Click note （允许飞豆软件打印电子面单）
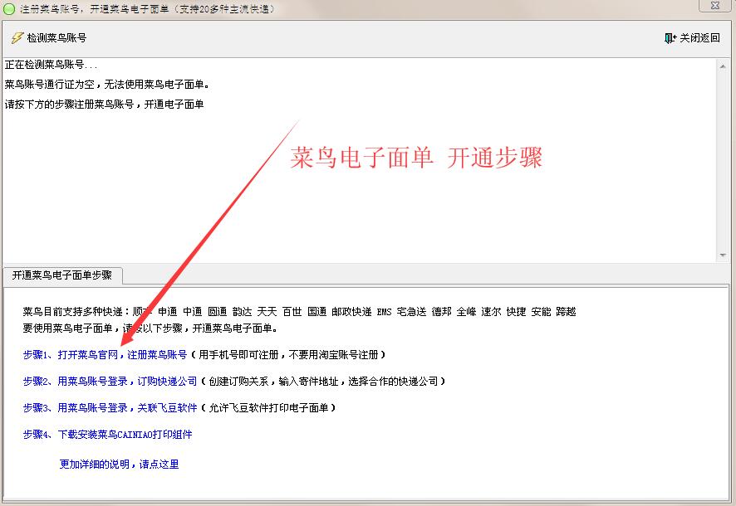The height and width of the screenshot is (506, 736). pos(268,409)
